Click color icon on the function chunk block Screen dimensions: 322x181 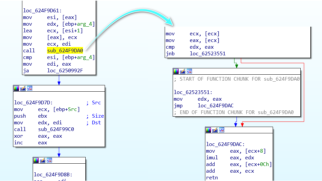(x=176, y=71)
